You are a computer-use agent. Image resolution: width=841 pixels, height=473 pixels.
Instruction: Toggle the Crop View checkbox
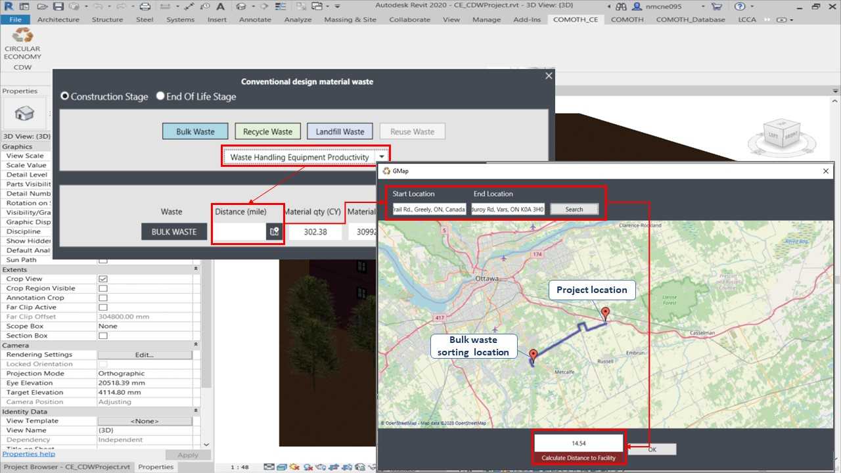pos(102,279)
